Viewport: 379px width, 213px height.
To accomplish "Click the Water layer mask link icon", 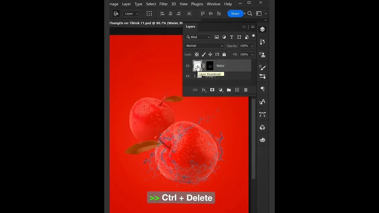I will click(x=203, y=66).
